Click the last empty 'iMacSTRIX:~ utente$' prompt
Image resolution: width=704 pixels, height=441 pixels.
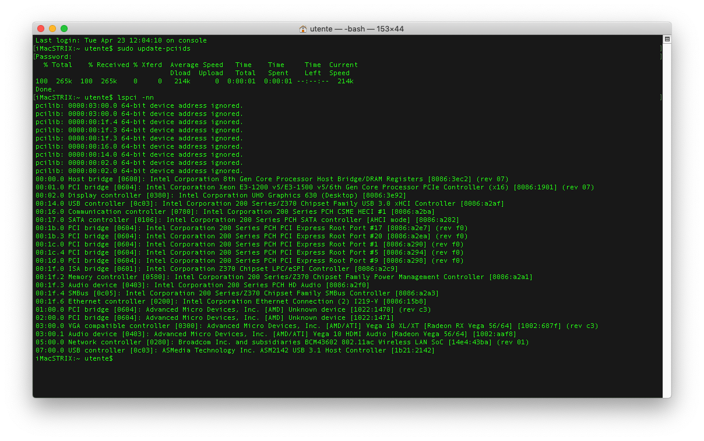coord(74,358)
